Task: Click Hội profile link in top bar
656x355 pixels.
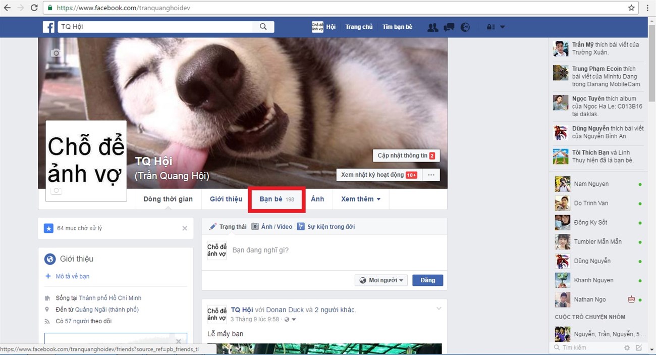Action: pyautogui.click(x=324, y=27)
